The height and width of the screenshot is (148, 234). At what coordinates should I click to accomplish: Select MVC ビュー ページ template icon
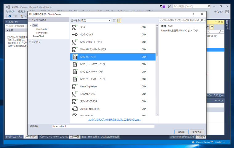(75, 57)
